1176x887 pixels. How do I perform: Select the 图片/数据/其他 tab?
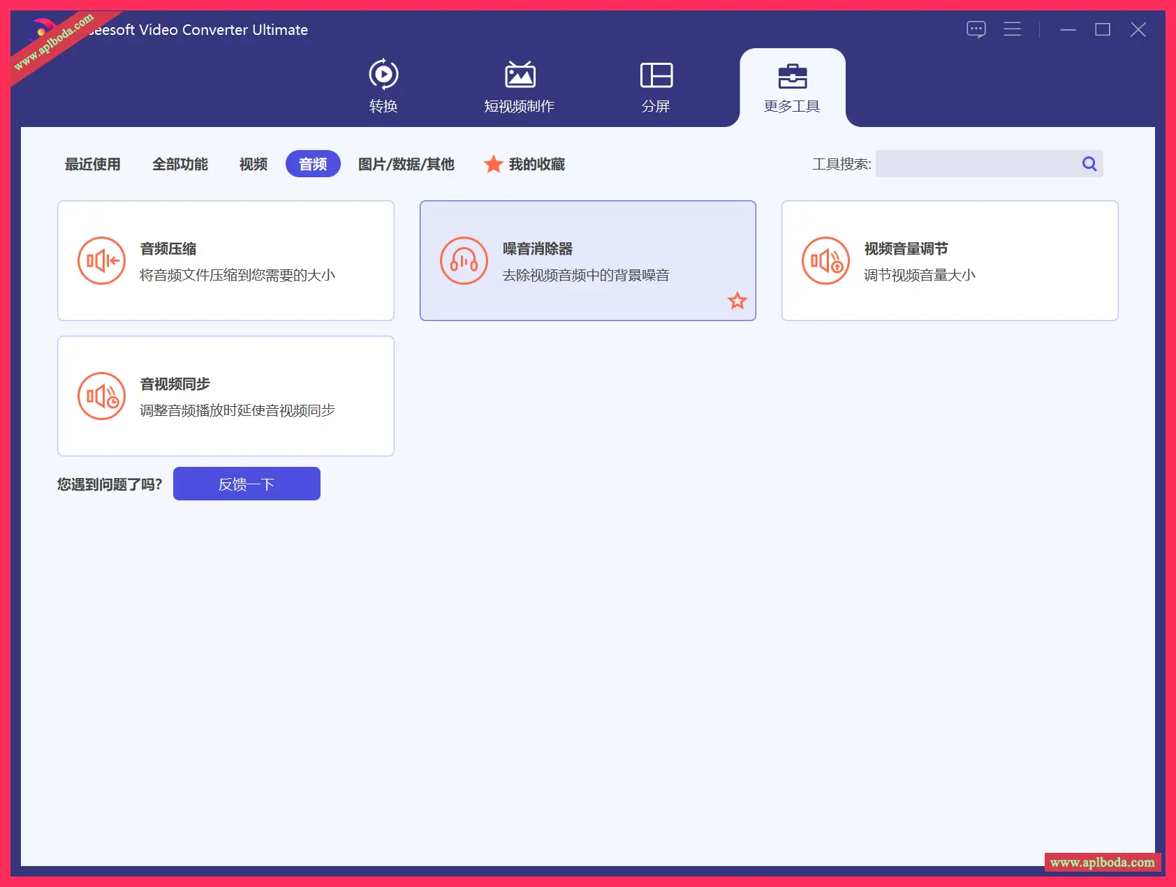[406, 164]
